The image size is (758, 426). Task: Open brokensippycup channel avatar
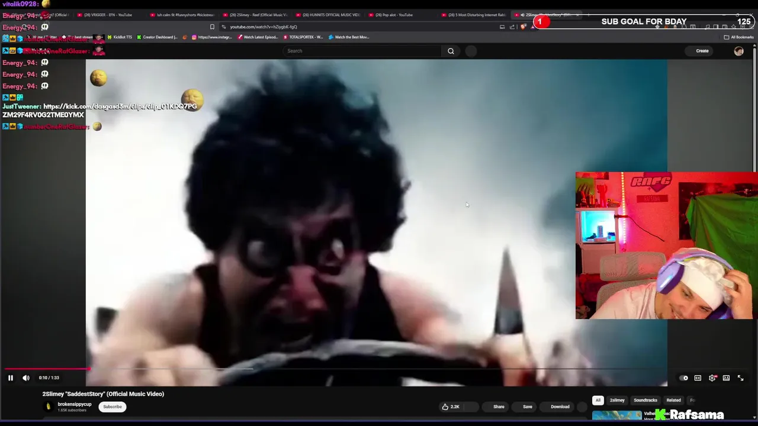click(x=48, y=406)
